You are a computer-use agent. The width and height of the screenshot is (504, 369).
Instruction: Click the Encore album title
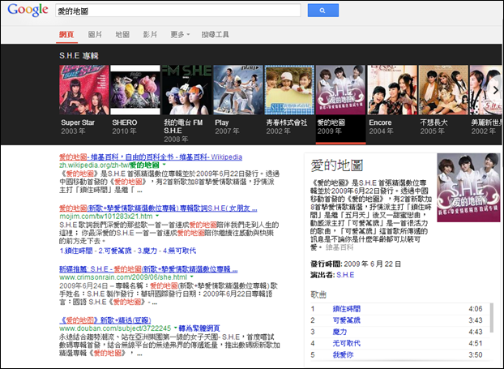(380, 122)
